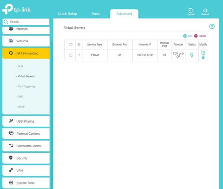This screenshot has height=189, width=223.
Task: Click the search magnifier icon
Action: click(6, 22)
